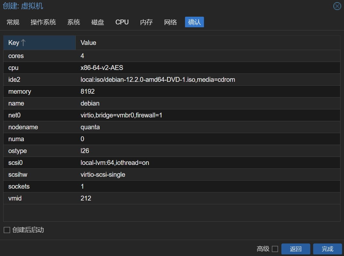Go to the 系统 tab

74,22
